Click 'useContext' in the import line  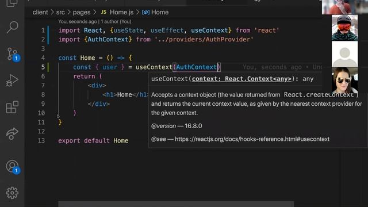(x=209, y=30)
